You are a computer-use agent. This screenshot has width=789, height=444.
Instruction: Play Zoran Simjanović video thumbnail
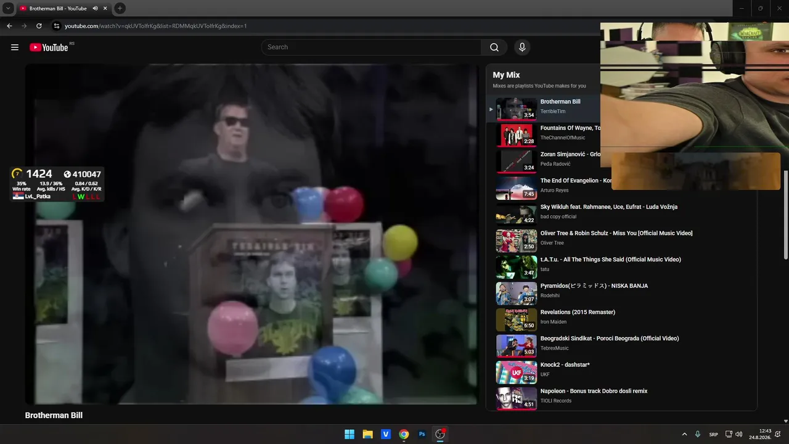[517, 162]
